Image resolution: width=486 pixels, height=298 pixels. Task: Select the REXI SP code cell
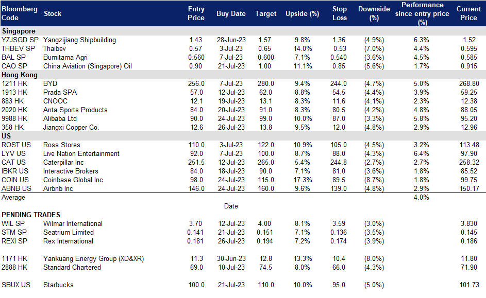point(14,241)
